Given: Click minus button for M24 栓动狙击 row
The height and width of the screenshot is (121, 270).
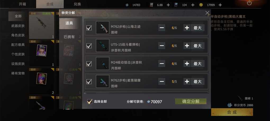Looking at the screenshot, I should point(162,64).
